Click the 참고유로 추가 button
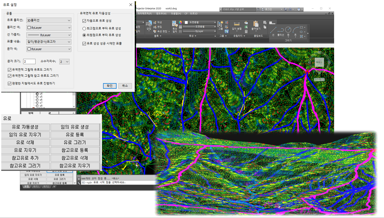Image resolution: width=384 pixels, height=218 pixels. pyautogui.click(x=25, y=158)
